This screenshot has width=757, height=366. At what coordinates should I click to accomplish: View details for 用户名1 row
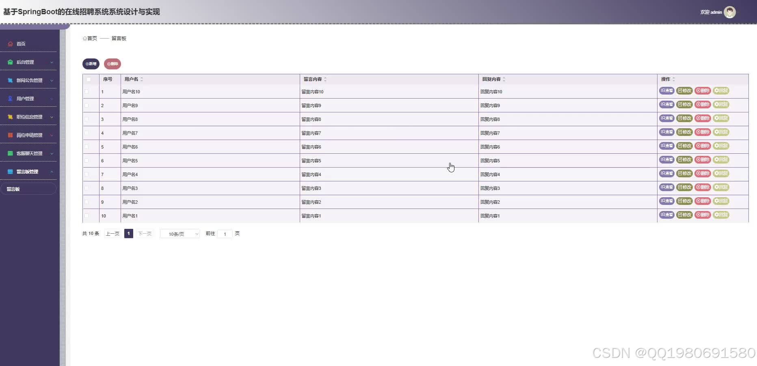tap(667, 215)
